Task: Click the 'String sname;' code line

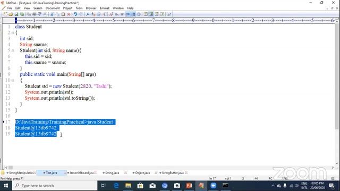Action: [33, 45]
